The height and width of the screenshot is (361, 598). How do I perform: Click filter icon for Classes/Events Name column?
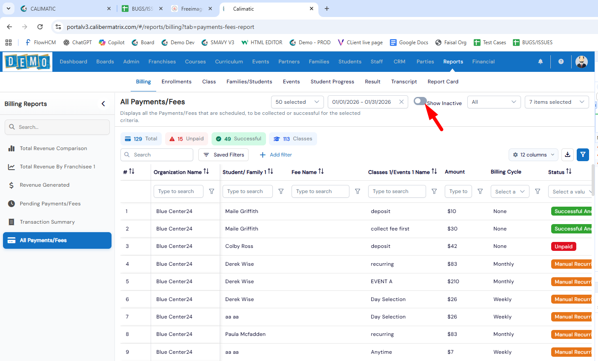pos(434,191)
